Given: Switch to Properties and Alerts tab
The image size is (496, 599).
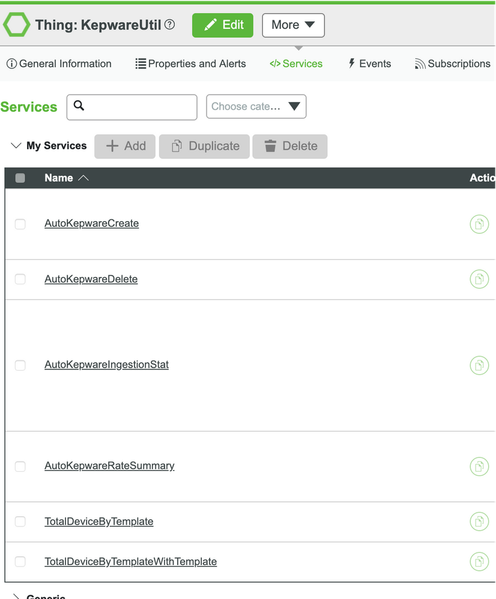Looking at the screenshot, I should point(190,64).
